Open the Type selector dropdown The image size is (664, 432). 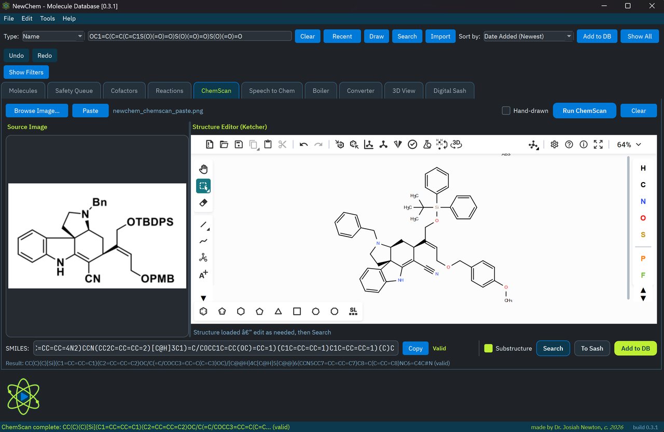click(52, 36)
